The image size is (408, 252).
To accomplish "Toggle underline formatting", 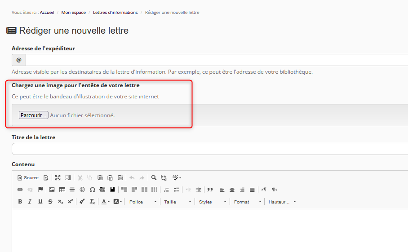I will (40, 202).
